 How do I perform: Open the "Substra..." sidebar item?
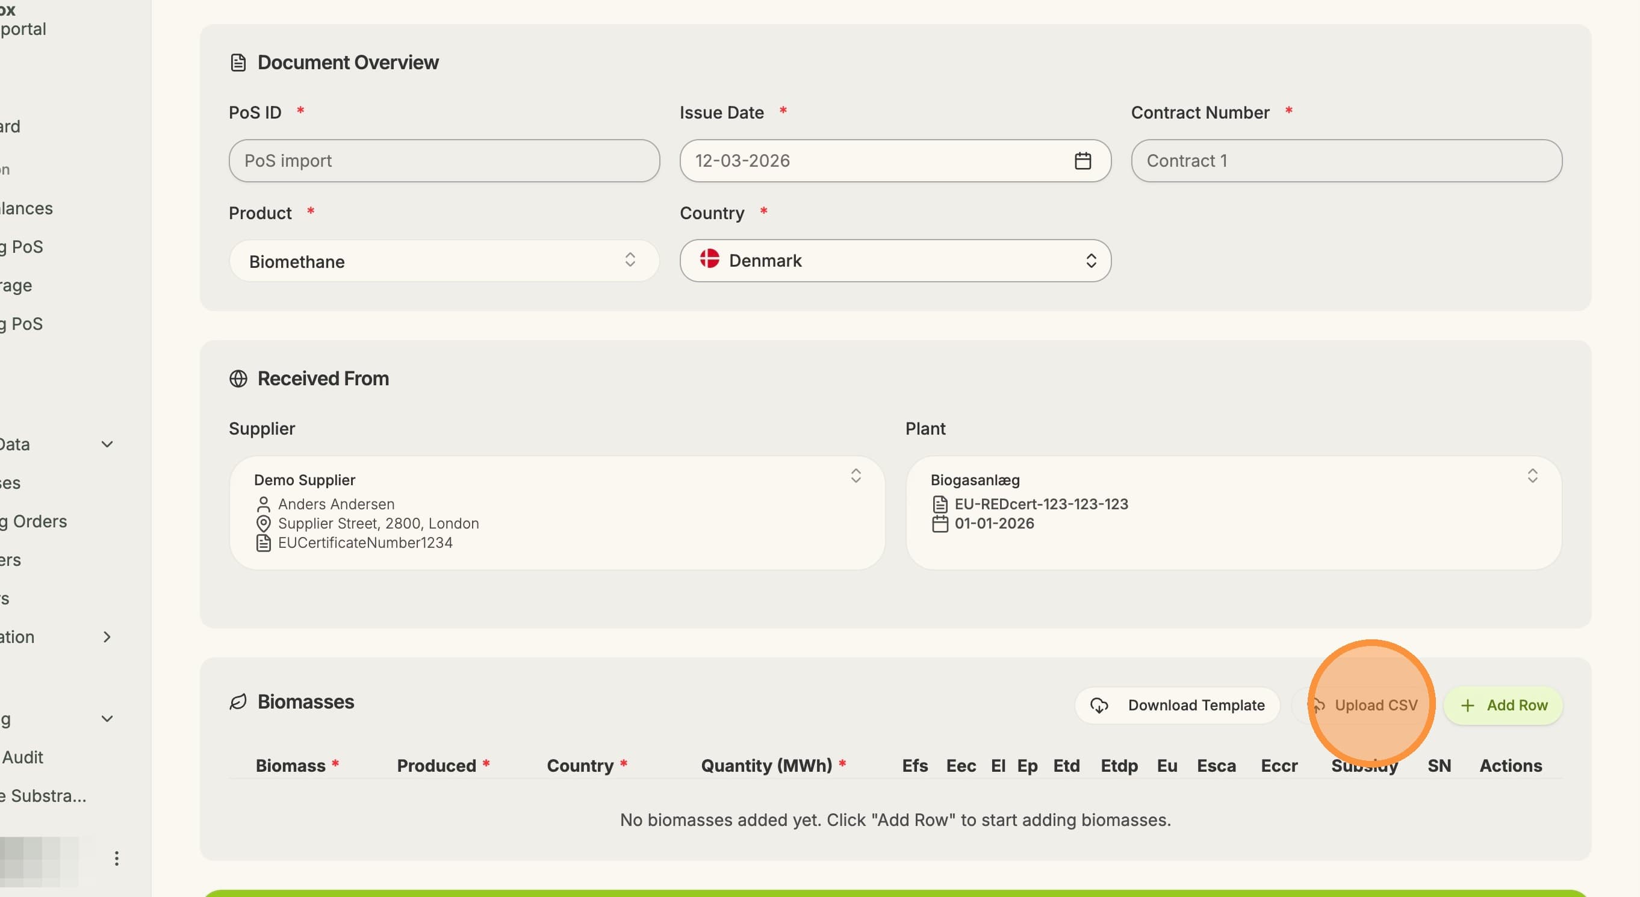[x=43, y=796]
